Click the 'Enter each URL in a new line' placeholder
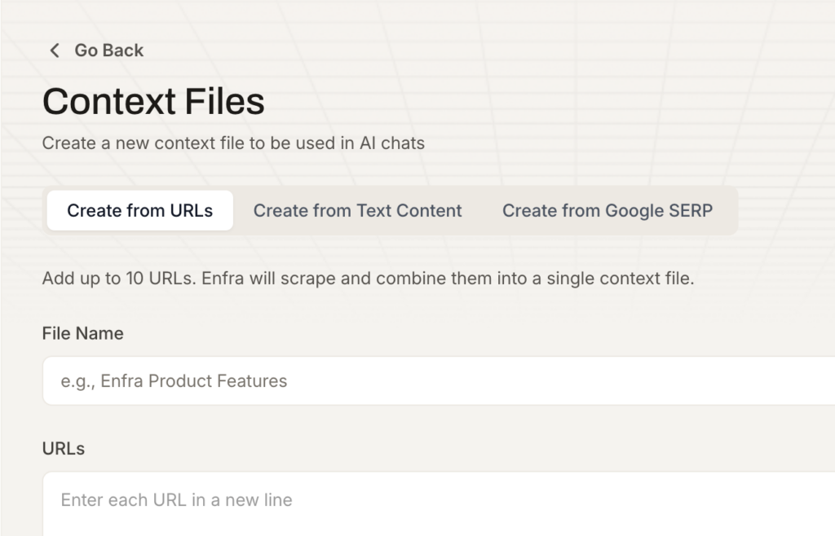Viewport: 835px width, 536px height. coord(176,500)
